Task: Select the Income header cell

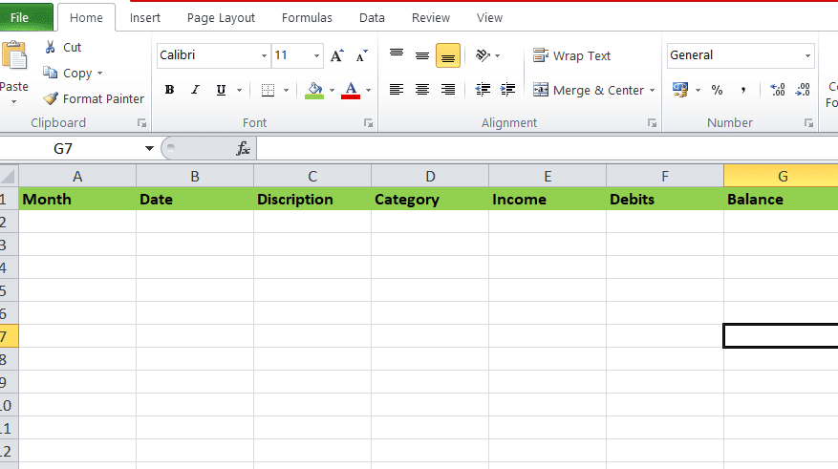Action: 547,200
